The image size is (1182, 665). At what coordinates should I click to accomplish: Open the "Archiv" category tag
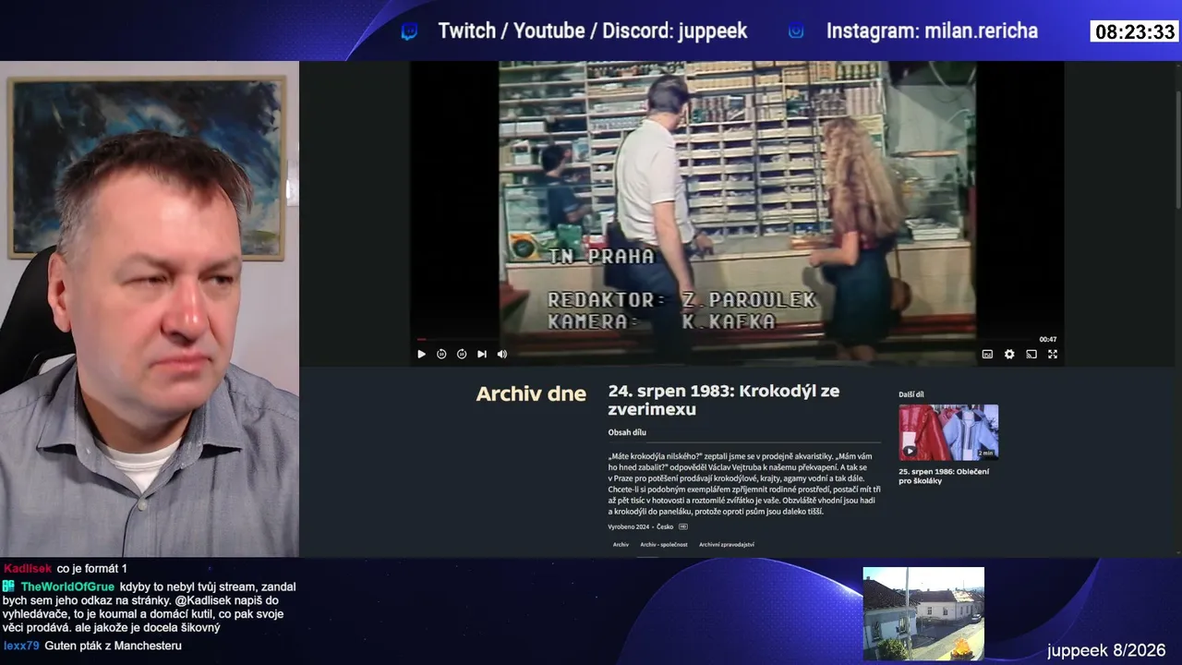click(621, 545)
